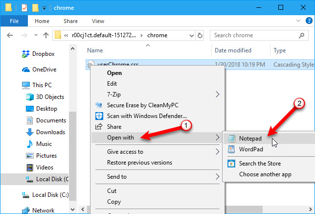The width and height of the screenshot is (315, 214).
Task: Click the Notepad icon in submenu
Action: 230,138
